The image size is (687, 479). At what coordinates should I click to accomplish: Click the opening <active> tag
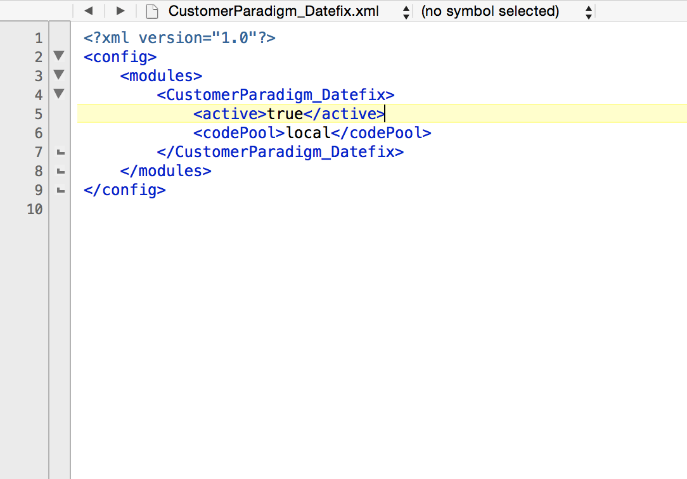pyautogui.click(x=230, y=114)
